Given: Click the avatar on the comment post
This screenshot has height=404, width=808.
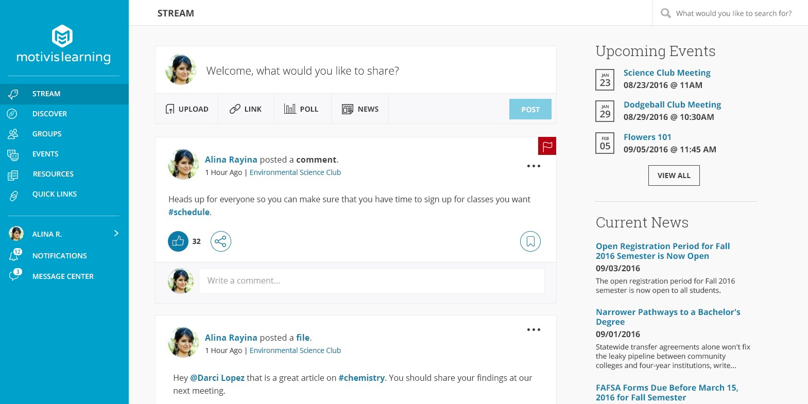Looking at the screenshot, I should (183, 164).
